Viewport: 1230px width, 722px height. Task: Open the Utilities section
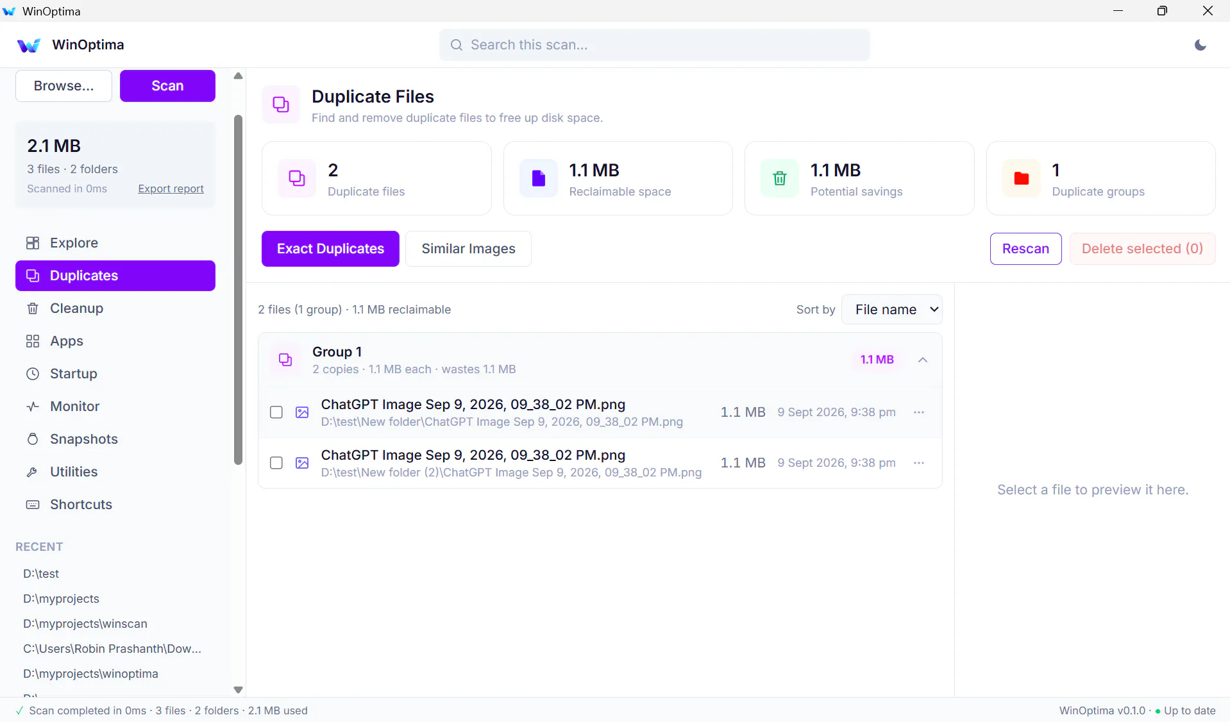coord(115,472)
